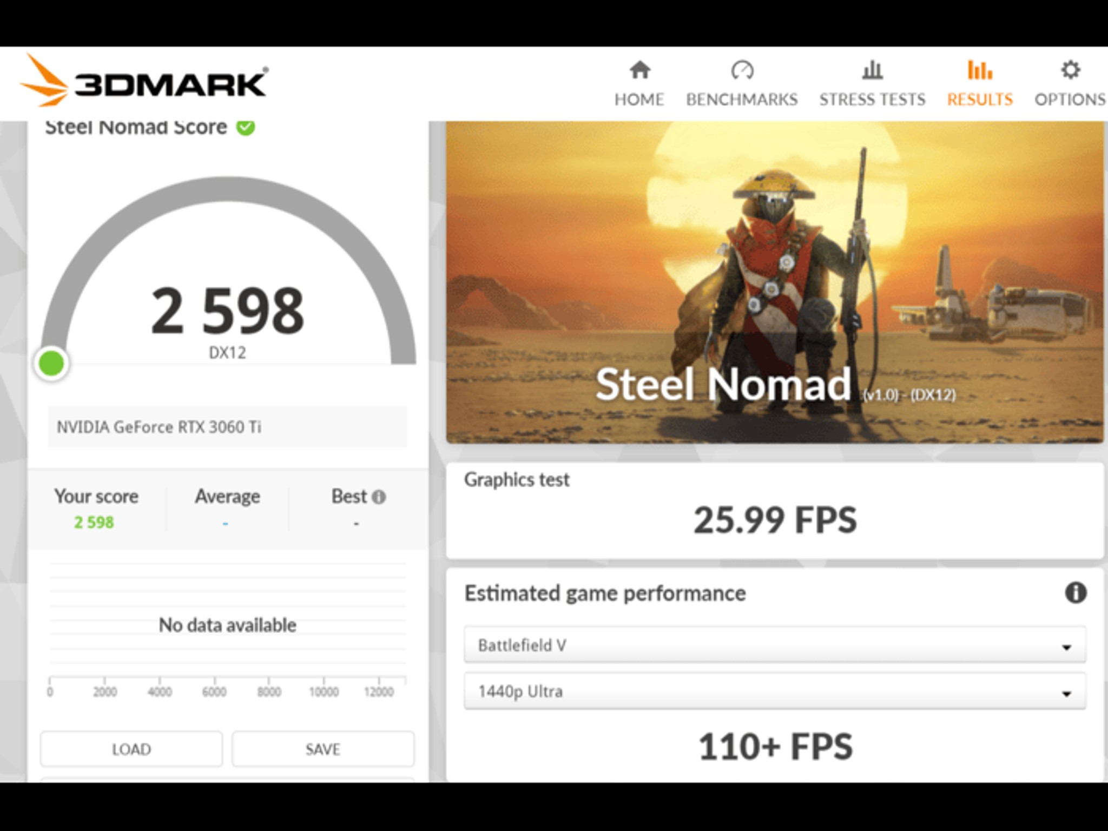Click the Estimated game performance info icon

[1076, 593]
